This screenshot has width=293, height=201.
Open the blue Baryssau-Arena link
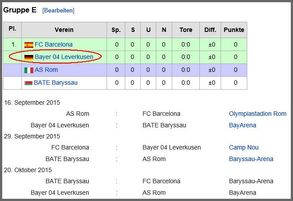(x=251, y=159)
